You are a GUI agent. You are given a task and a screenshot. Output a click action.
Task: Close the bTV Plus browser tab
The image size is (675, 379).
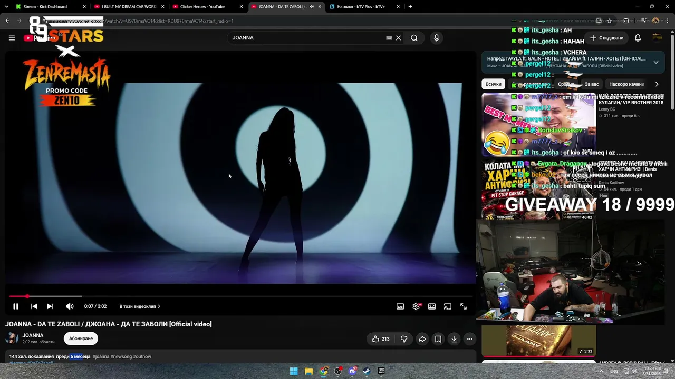click(399, 7)
